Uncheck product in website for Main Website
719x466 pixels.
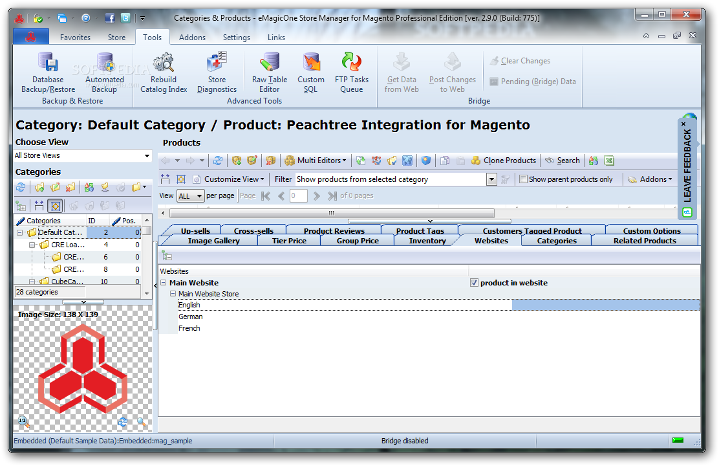474,283
